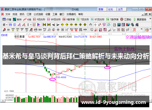This screenshot has height=110, width=152.
Task: Select the parallel lines drawing tool
Action: (x=128, y=30)
